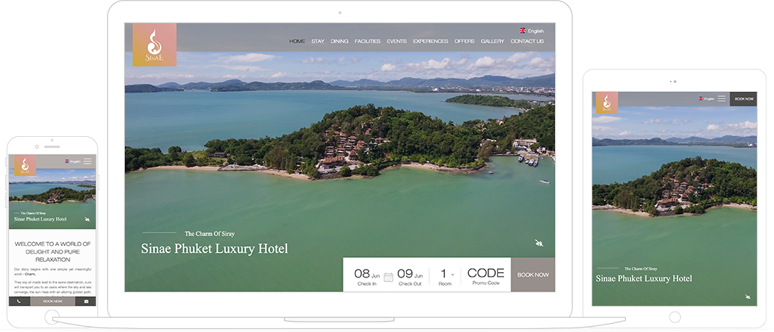The image size is (774, 332).
Task: Click the 'WELCOME TO A WORLD OF' heading on phone
Action: pos(53,244)
